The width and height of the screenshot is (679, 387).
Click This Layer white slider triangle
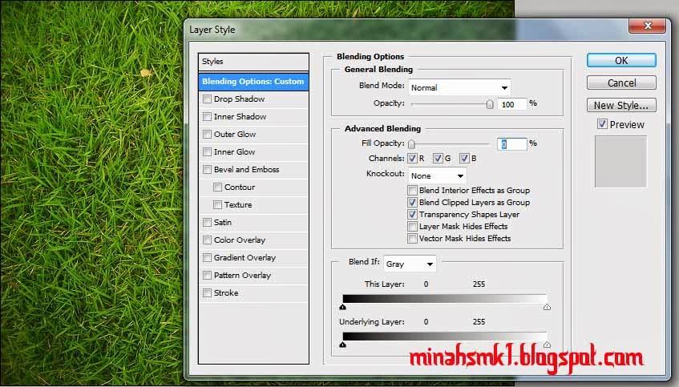tap(547, 307)
